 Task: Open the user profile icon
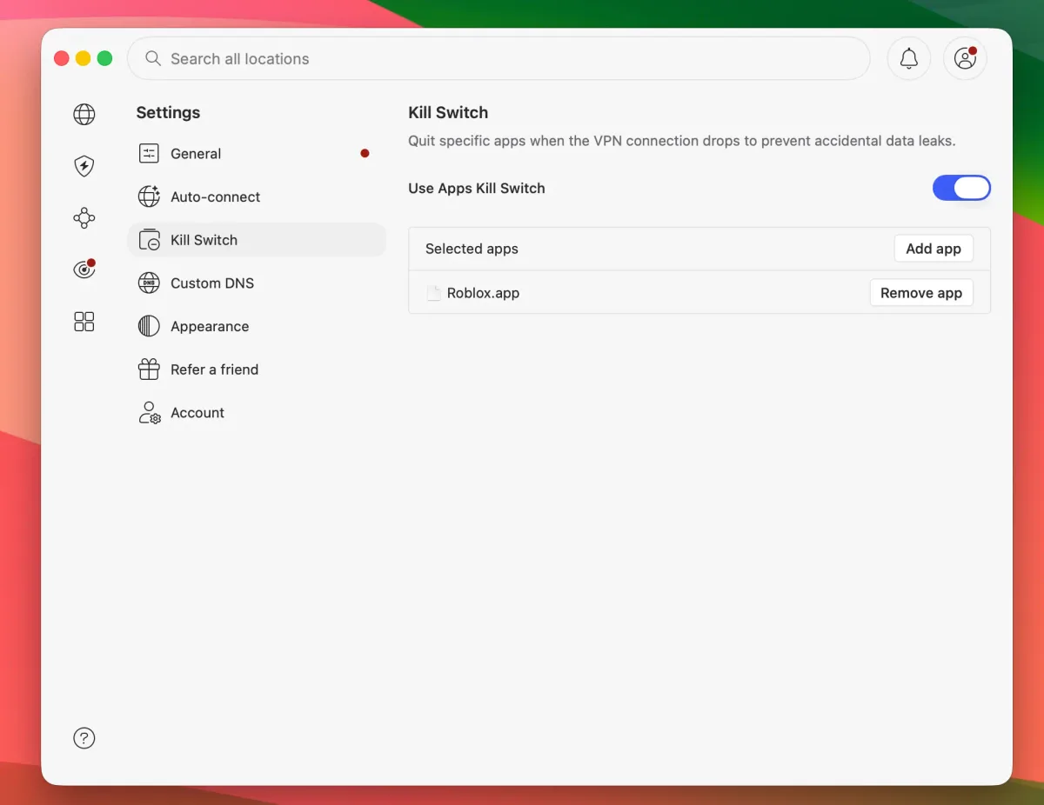pyautogui.click(x=965, y=58)
